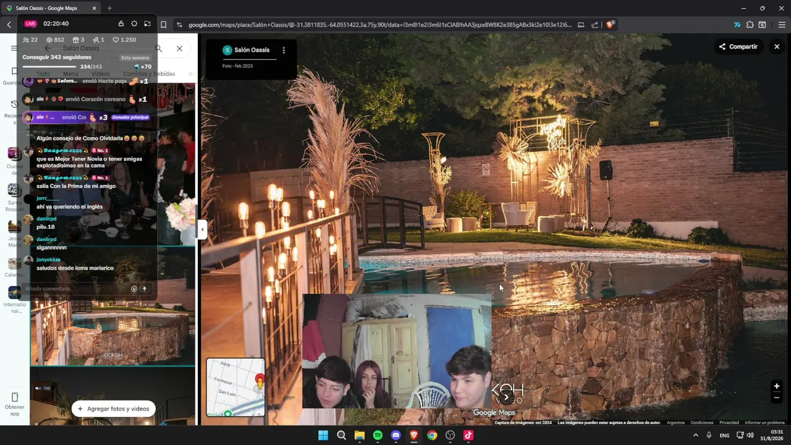The height and width of the screenshot is (445, 791).
Task: Select the Salón Oassis - Google Maps tab
Action: [51, 8]
